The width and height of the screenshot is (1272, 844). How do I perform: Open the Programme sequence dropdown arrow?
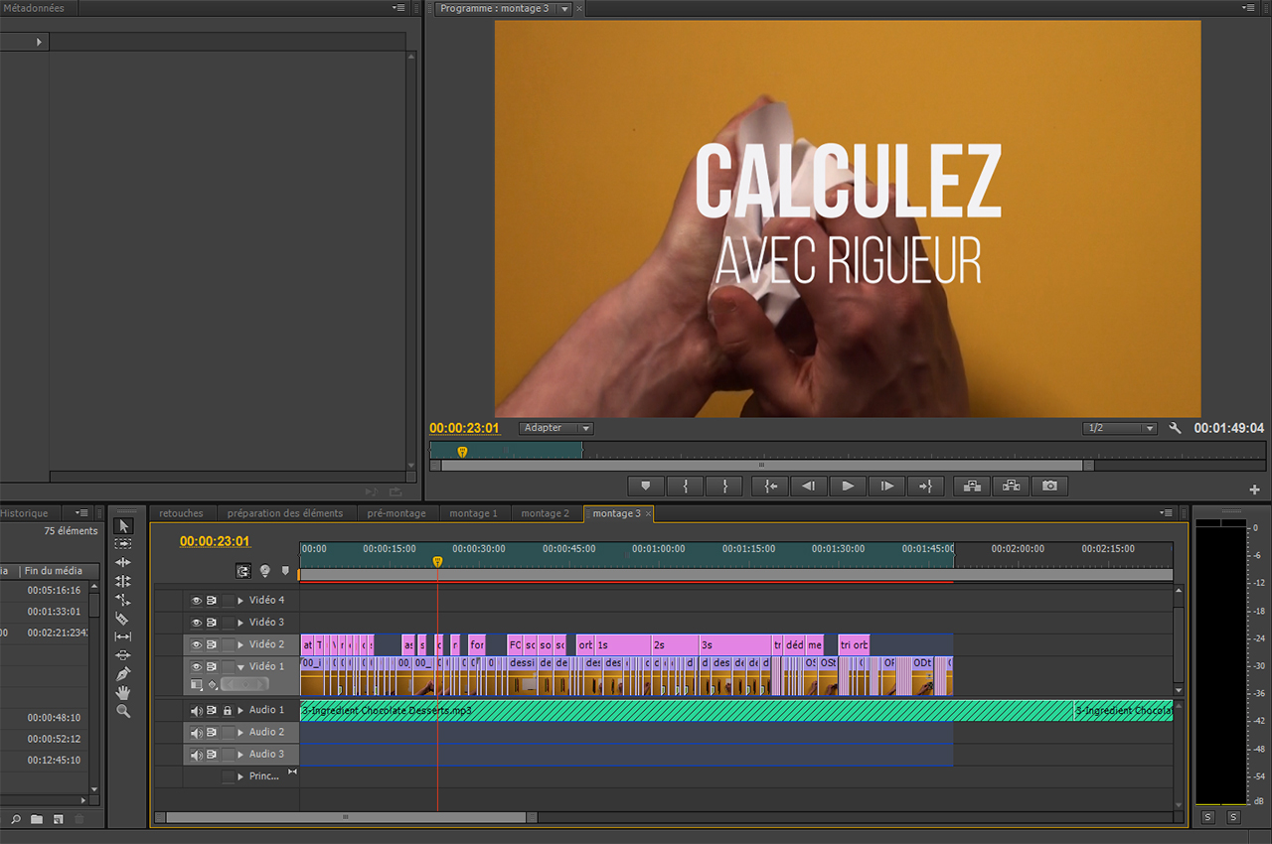tap(565, 9)
